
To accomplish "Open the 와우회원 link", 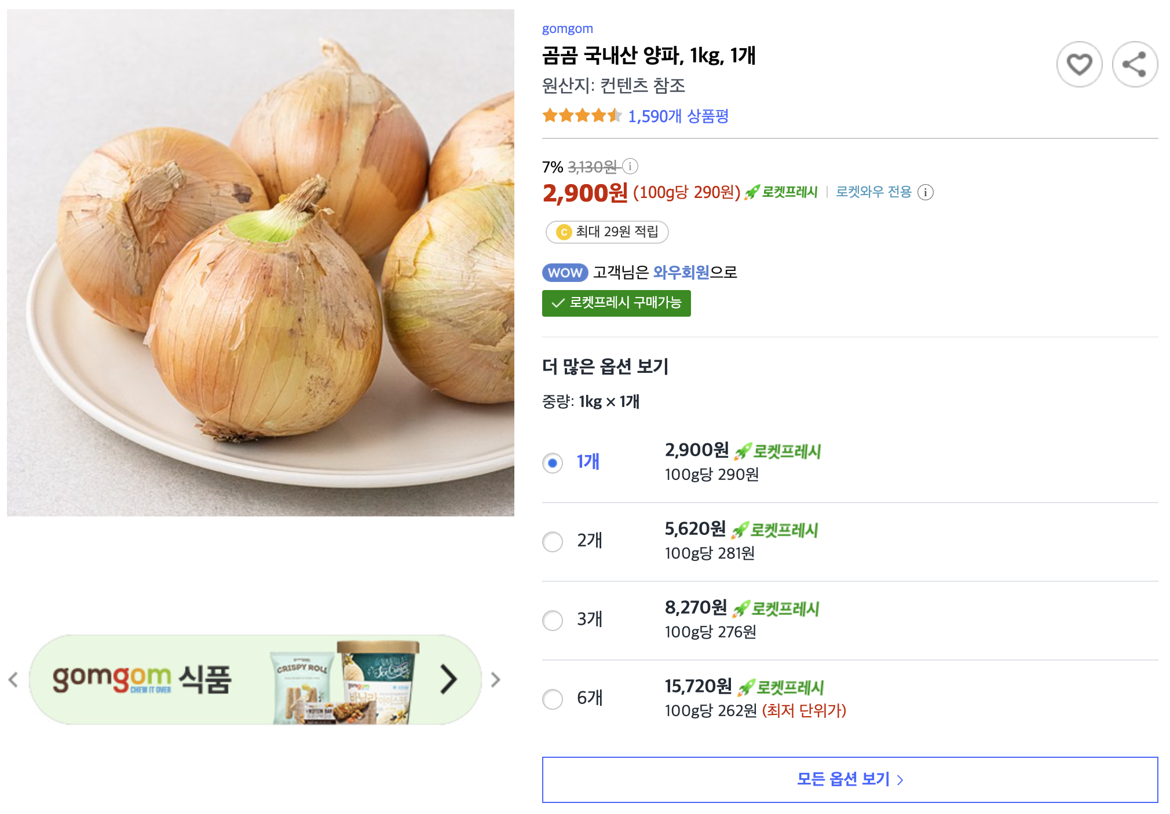I will click(x=681, y=272).
